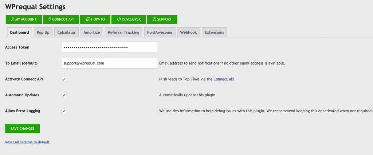
Task: Open the My Account button
Action: pos(24,20)
